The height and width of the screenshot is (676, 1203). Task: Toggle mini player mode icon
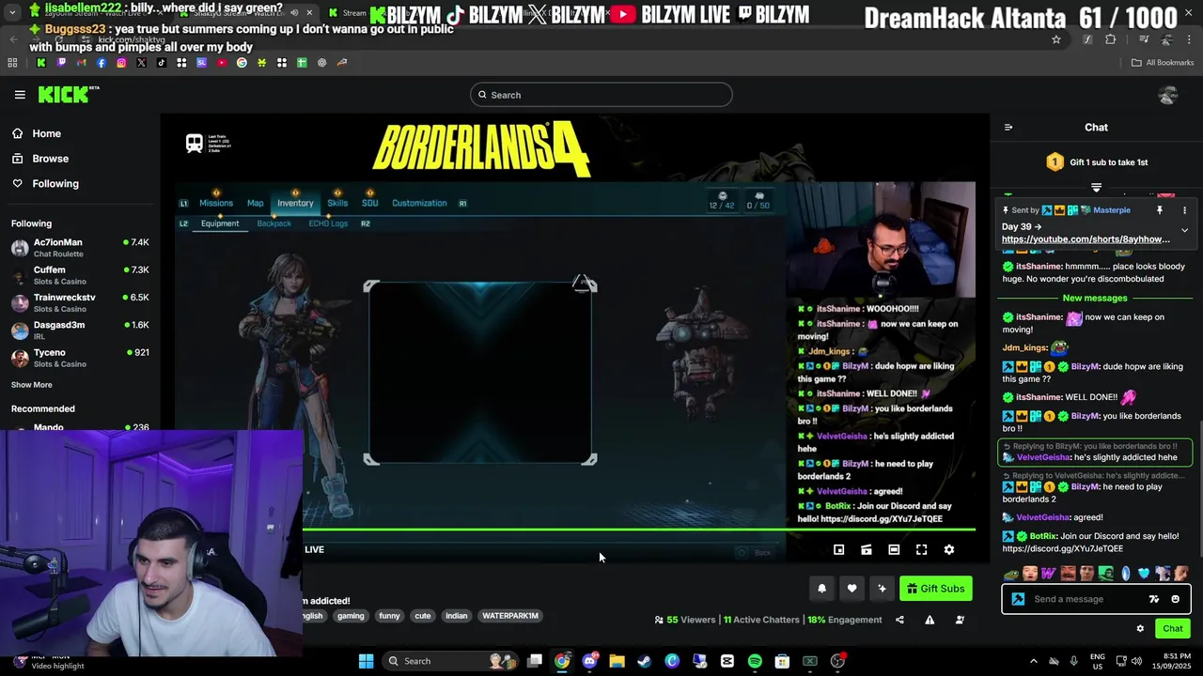[867, 550]
